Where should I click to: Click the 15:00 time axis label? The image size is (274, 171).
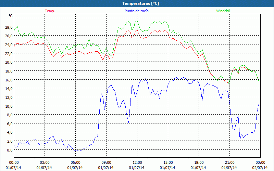tap(168, 163)
